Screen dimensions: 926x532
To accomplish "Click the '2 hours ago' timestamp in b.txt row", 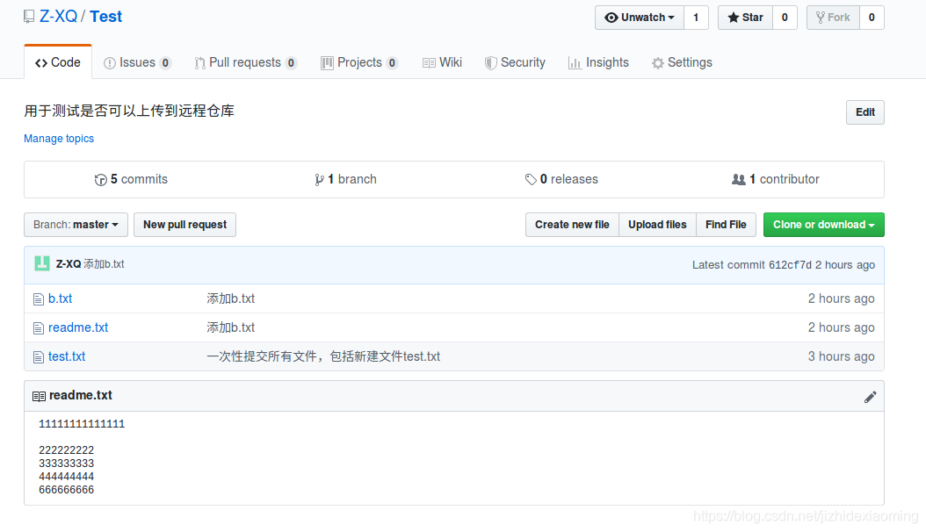I will [x=841, y=299].
